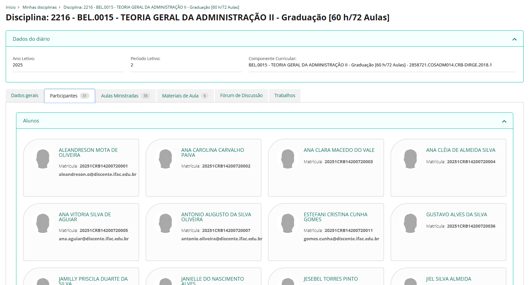This screenshot has height=285, width=530.
Task: Click Antonio Augusto da Silva Oliveira's avatar
Action: pyautogui.click(x=165, y=223)
